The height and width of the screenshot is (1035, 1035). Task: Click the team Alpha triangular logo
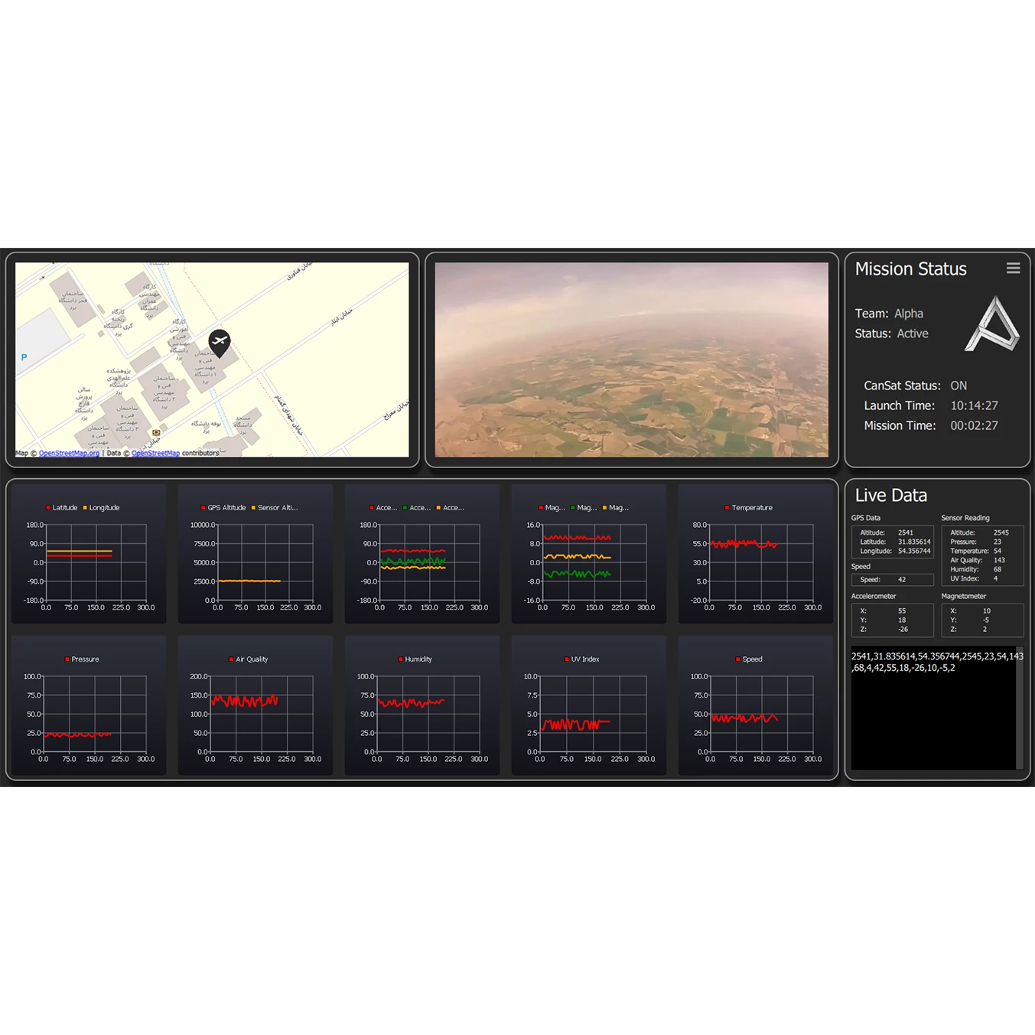click(x=992, y=324)
